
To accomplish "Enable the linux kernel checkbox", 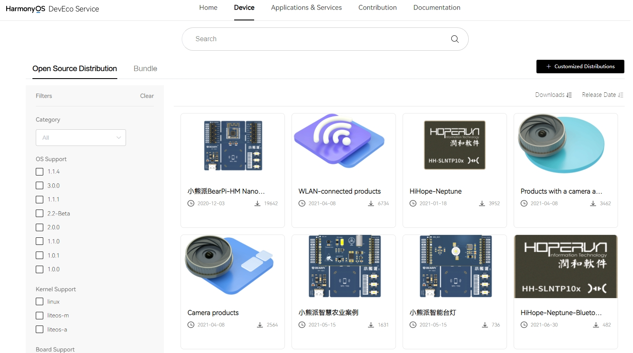I will pos(40,301).
